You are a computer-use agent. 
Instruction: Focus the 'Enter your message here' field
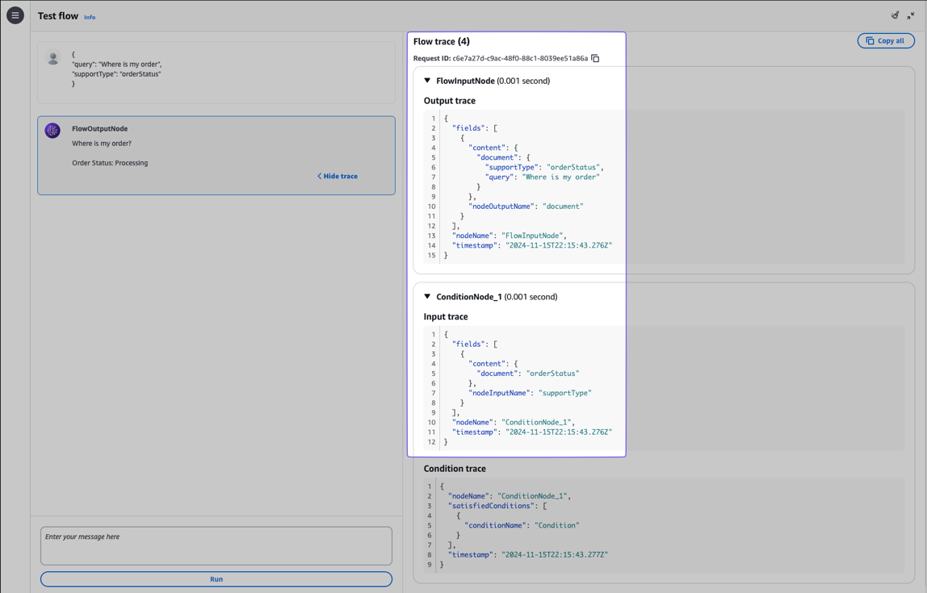[x=216, y=546]
